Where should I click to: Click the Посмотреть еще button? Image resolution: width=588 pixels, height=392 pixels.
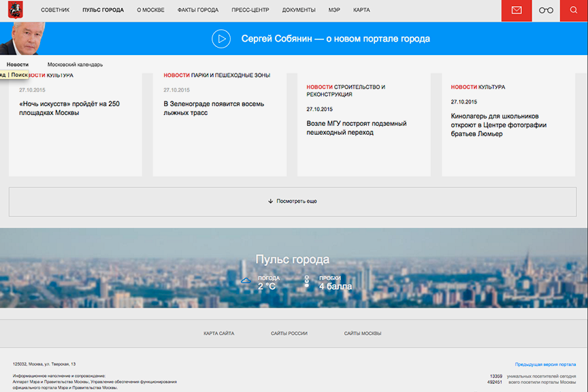pos(293,202)
